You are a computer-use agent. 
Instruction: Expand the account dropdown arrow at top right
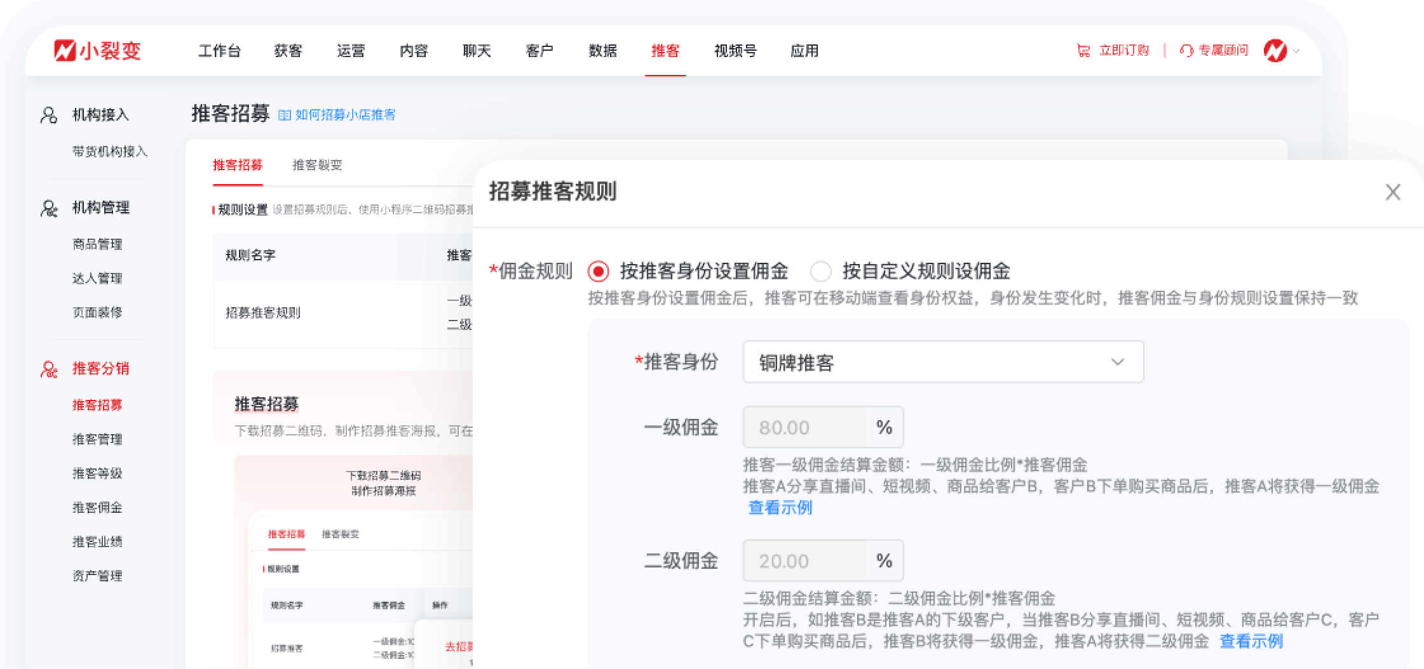tap(1296, 52)
